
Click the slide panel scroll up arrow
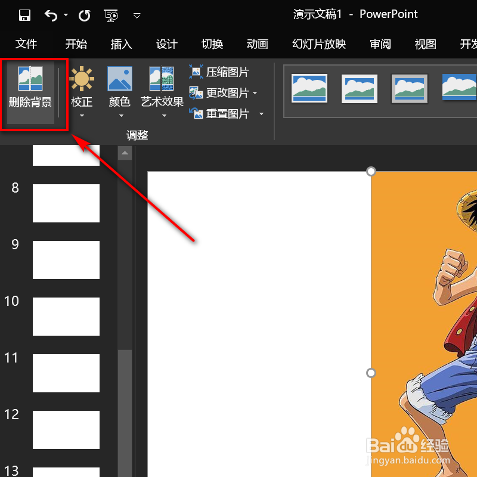coord(125,153)
